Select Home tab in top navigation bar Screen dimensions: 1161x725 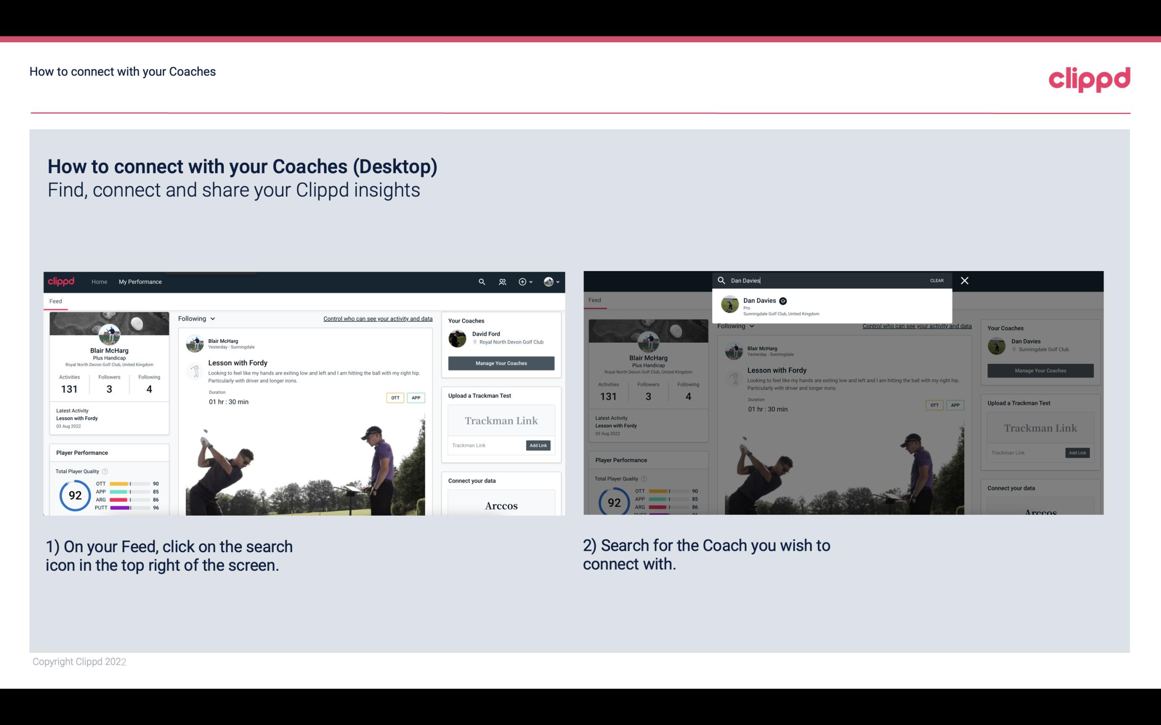[x=99, y=282]
